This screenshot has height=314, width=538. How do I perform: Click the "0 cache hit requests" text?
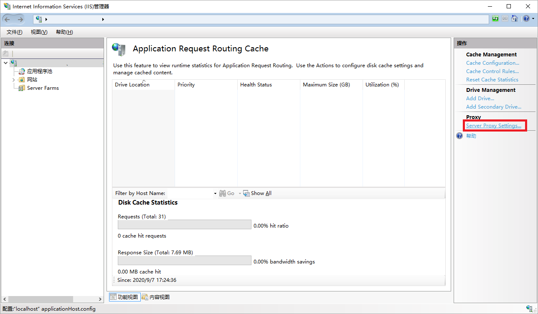pyautogui.click(x=142, y=236)
